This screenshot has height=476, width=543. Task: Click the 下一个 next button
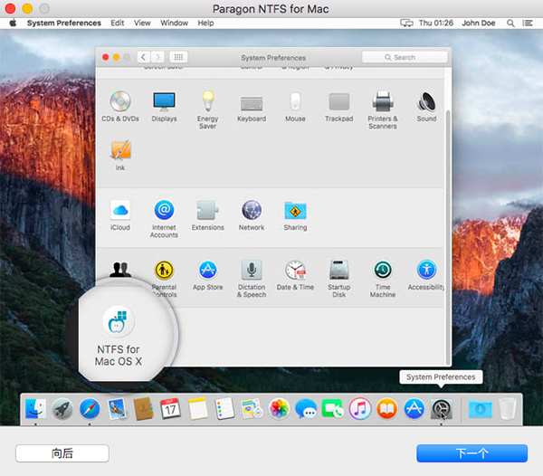tap(472, 453)
